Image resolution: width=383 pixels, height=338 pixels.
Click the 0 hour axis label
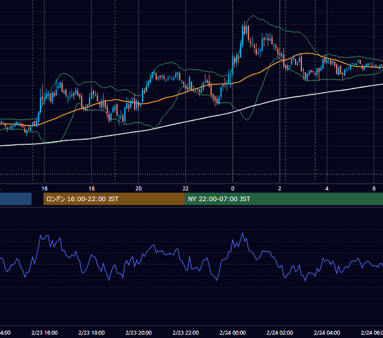point(233,189)
